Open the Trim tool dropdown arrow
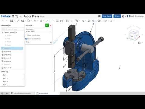The image size is (145, 109). (79, 21)
